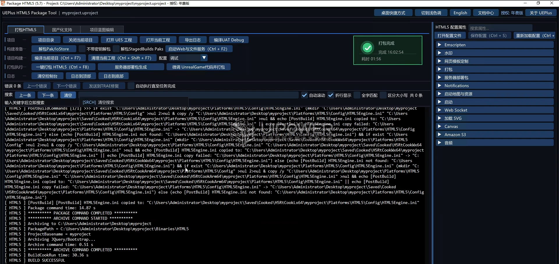Click 打开配置文件 button
The width and height of the screenshot is (559, 264).
pyautogui.click(x=450, y=36)
